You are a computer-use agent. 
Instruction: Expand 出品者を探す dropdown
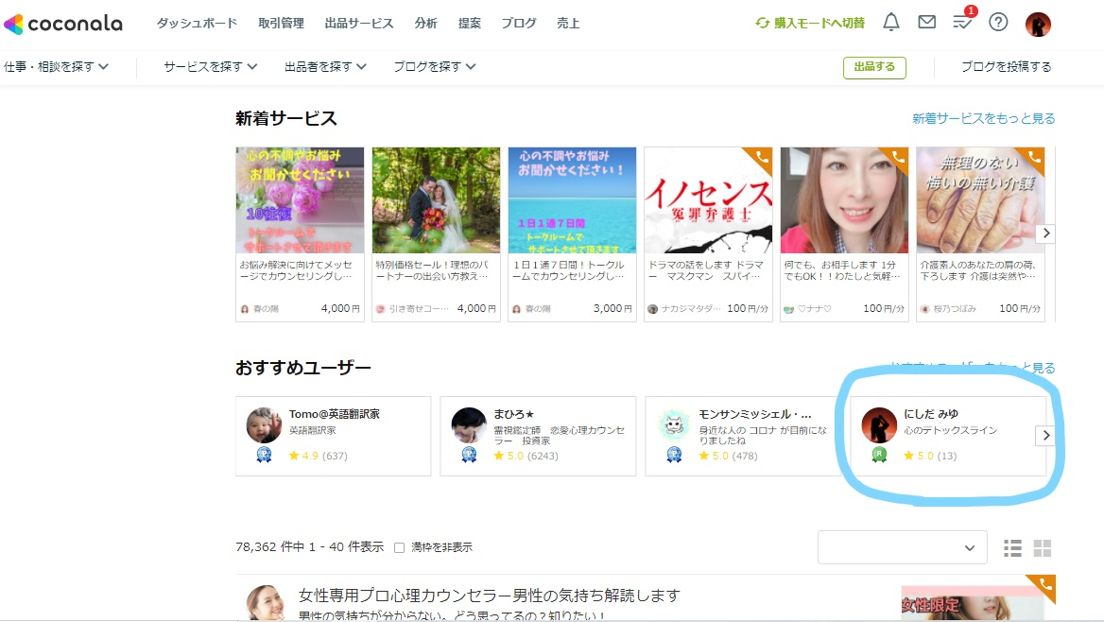[x=325, y=66]
